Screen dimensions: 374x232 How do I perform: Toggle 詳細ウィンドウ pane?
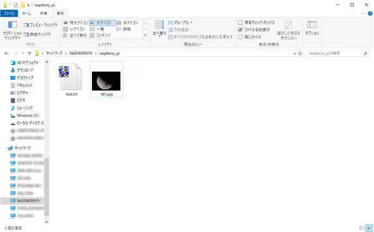point(37,34)
